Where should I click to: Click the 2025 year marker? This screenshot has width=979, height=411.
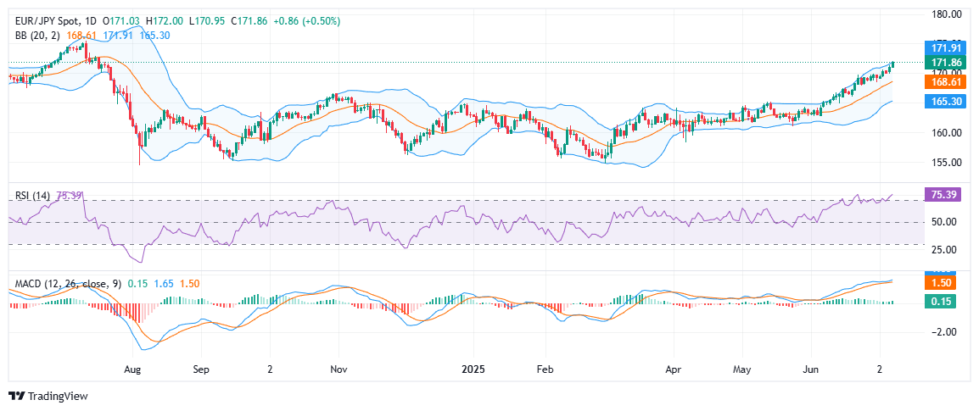(x=473, y=370)
